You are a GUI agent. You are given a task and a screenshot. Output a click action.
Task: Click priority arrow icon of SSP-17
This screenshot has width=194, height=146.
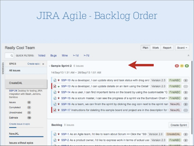point(59,110)
